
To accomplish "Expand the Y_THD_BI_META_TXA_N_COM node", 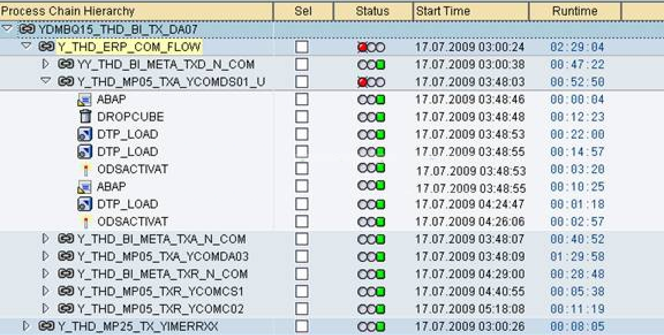I will point(46,238).
